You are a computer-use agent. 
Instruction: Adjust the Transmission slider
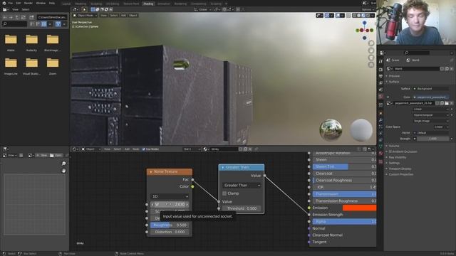pos(344,194)
